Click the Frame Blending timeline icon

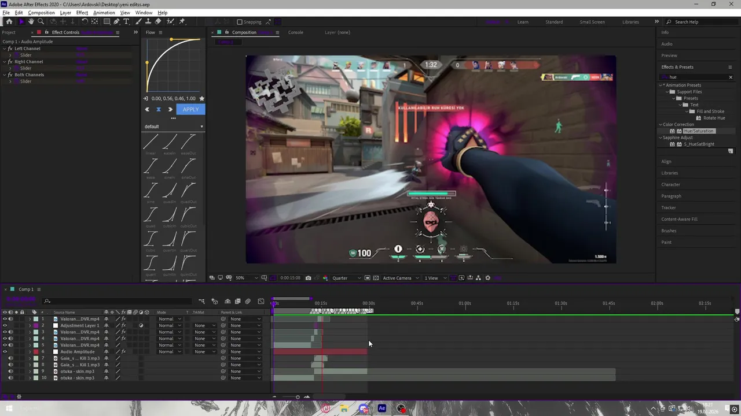237,301
